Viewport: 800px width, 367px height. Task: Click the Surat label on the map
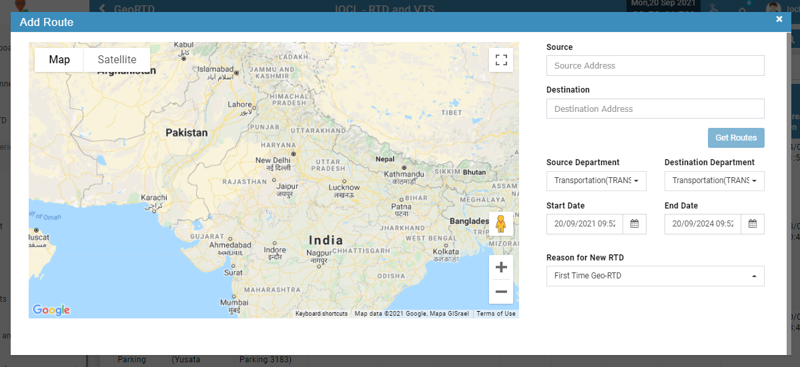coord(234,273)
